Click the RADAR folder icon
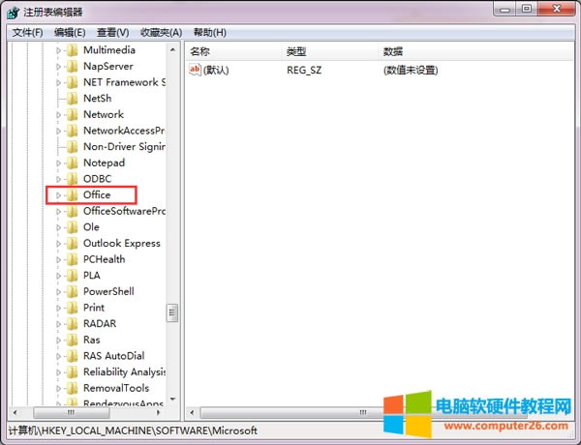Image resolution: width=581 pixels, height=445 pixels. tap(73, 324)
